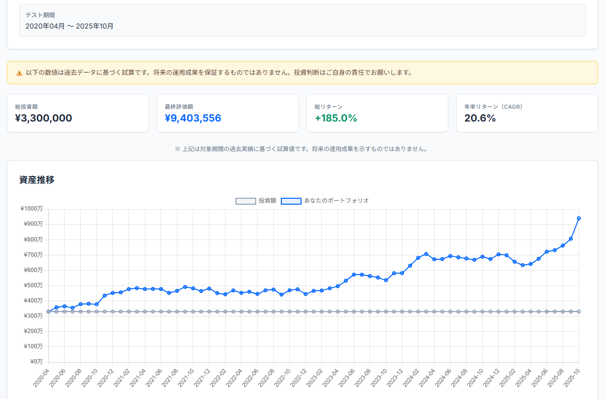Click the blue ポートフォリオ legend color swatch
Viewport: 606px width, 399px height.
click(291, 201)
